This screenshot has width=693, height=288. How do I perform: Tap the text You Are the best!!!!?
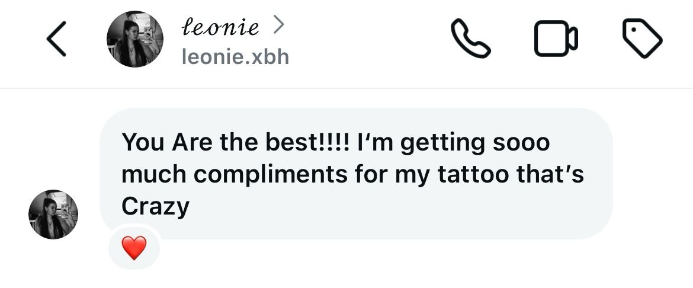236,142
